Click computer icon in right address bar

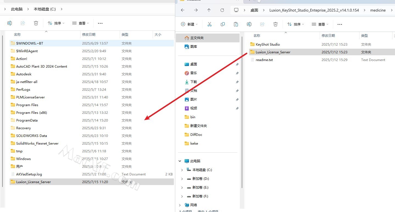[236, 10]
